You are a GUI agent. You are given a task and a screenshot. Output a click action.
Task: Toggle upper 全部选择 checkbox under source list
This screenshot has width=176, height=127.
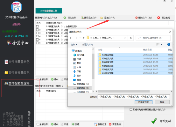click(38, 79)
